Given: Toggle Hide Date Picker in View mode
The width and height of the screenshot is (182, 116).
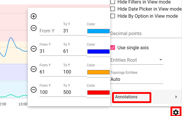Looking at the screenshot, I should [x=113, y=9].
